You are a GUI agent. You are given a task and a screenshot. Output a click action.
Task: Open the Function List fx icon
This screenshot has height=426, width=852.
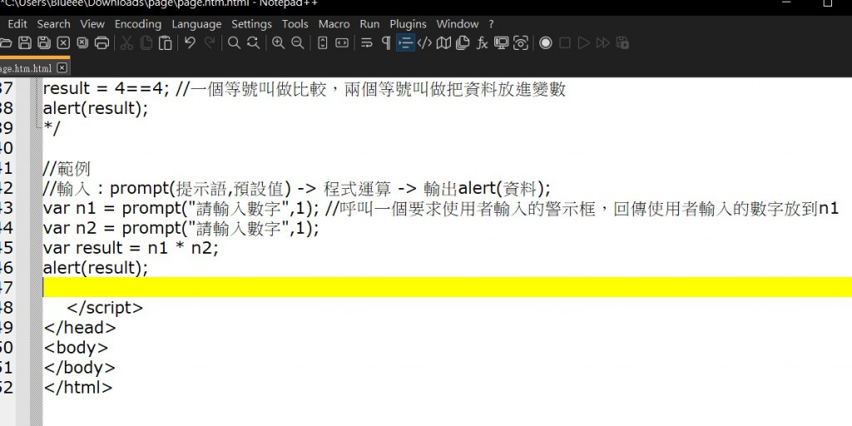[482, 43]
